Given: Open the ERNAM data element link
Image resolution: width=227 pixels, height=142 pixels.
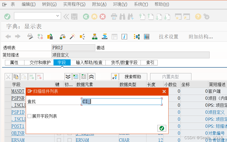Looking at the screenshot, I should pyautogui.click(x=82, y=140).
